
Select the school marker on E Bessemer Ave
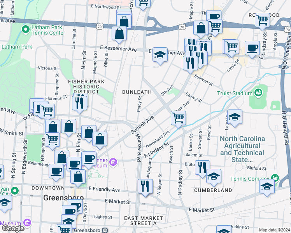(x=160, y=55)
